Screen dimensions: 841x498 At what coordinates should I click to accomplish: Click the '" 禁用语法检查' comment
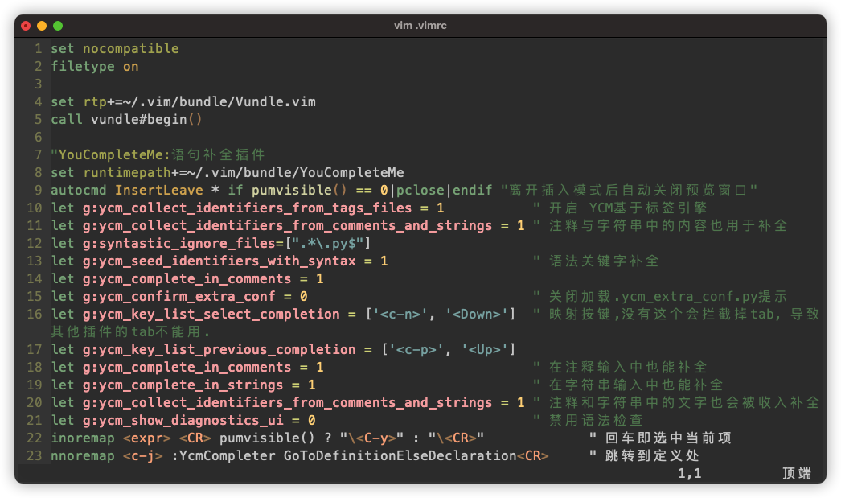(588, 420)
